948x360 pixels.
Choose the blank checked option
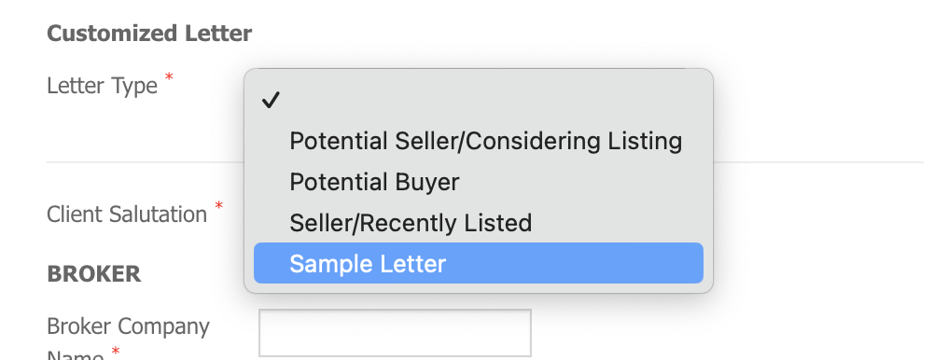pyautogui.click(x=479, y=101)
